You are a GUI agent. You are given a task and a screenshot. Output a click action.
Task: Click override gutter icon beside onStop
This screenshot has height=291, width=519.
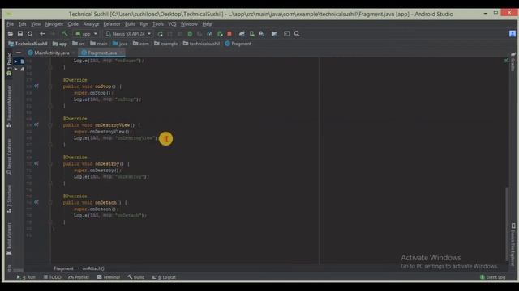pos(36,86)
